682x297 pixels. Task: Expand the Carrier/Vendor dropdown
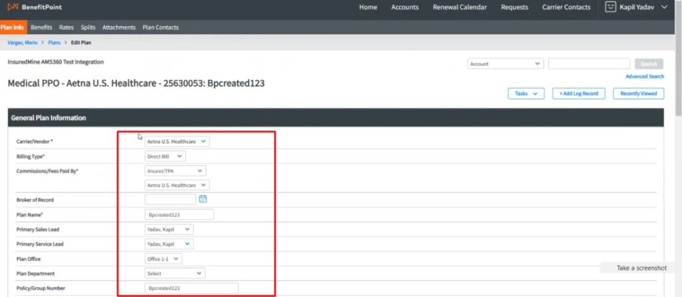click(x=177, y=142)
